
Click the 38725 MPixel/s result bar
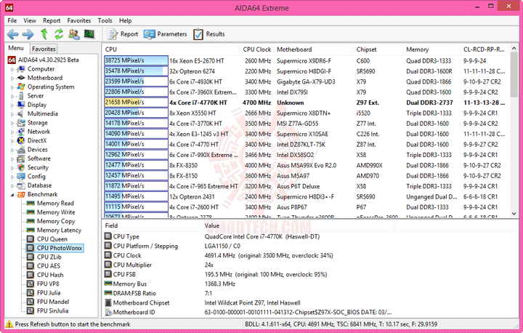[x=136, y=60]
